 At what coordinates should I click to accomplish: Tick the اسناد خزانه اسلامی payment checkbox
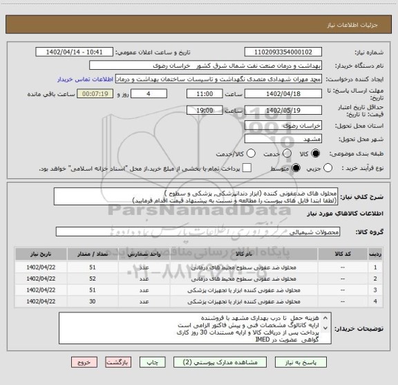point(247,168)
